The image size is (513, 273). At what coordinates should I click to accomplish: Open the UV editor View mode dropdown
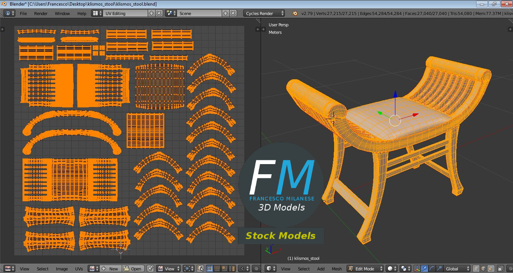click(x=168, y=268)
